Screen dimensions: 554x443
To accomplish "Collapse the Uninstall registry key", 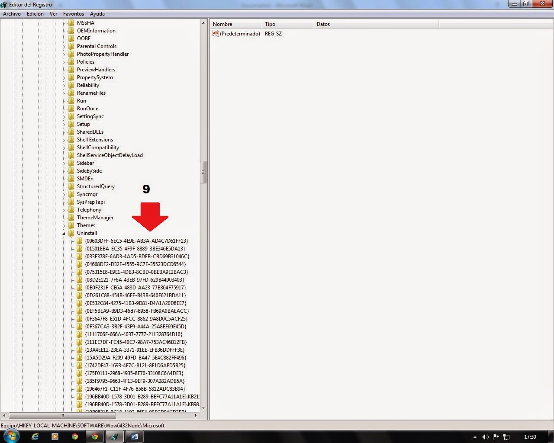I will point(64,233).
